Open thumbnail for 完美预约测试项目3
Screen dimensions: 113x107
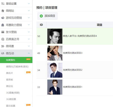(55, 53)
